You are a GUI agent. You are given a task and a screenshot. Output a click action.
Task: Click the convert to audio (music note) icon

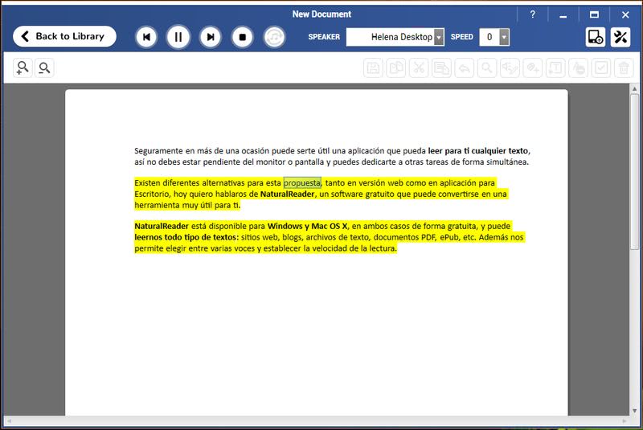tap(274, 37)
